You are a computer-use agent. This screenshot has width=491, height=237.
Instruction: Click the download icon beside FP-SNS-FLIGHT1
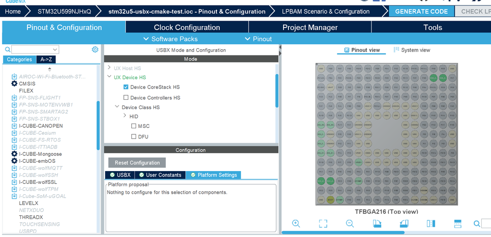click(x=14, y=98)
